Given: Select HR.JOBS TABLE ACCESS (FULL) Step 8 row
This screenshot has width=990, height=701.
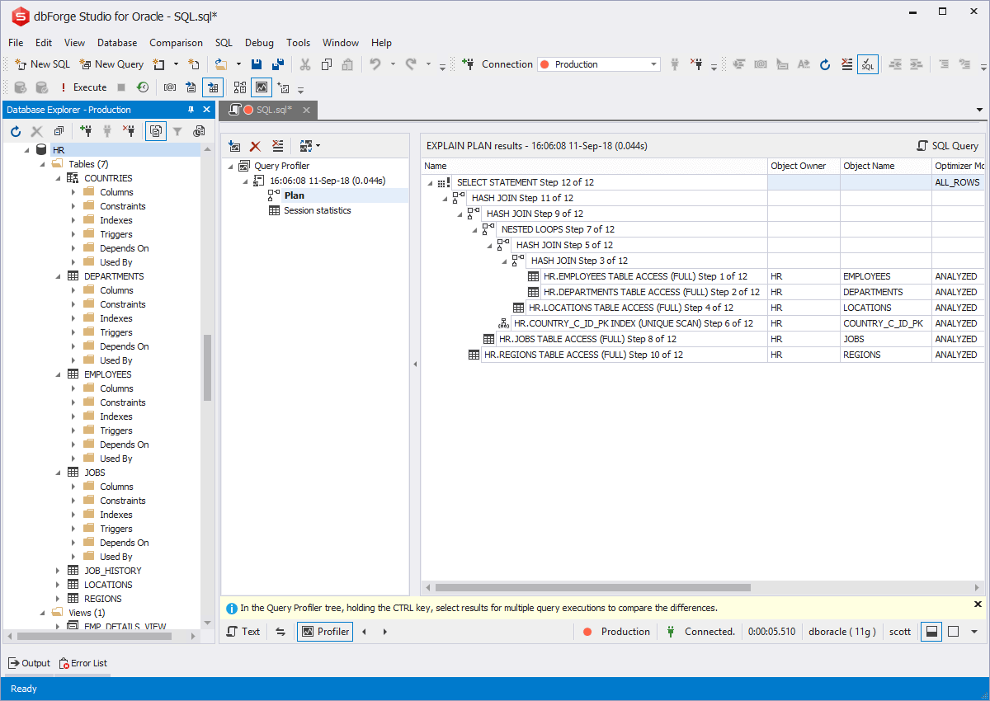Looking at the screenshot, I should click(x=587, y=339).
